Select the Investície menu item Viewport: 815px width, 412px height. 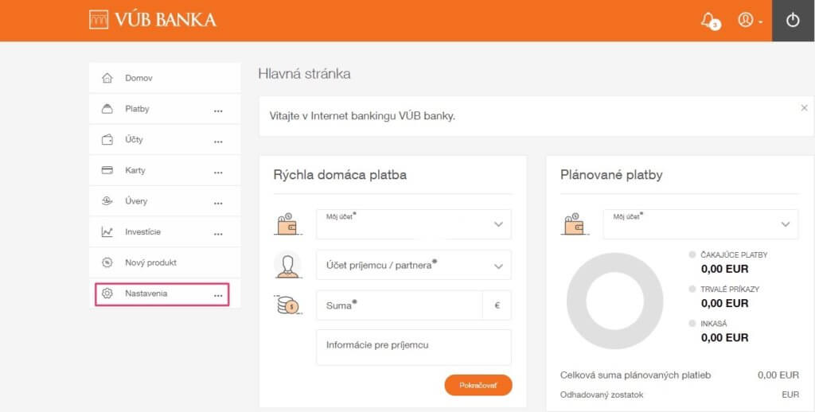tap(165, 231)
